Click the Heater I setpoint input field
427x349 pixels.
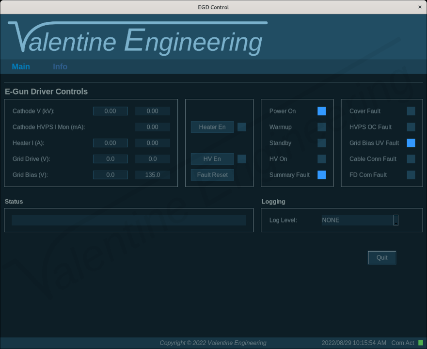tap(111, 143)
